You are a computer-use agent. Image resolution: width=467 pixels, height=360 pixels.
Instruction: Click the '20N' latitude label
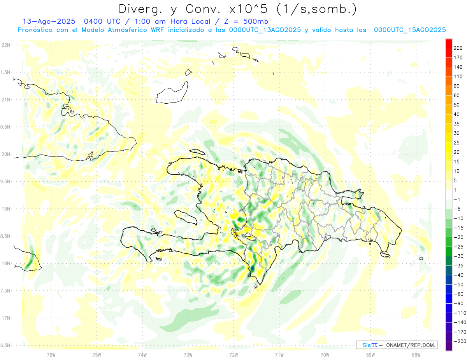point(6,155)
